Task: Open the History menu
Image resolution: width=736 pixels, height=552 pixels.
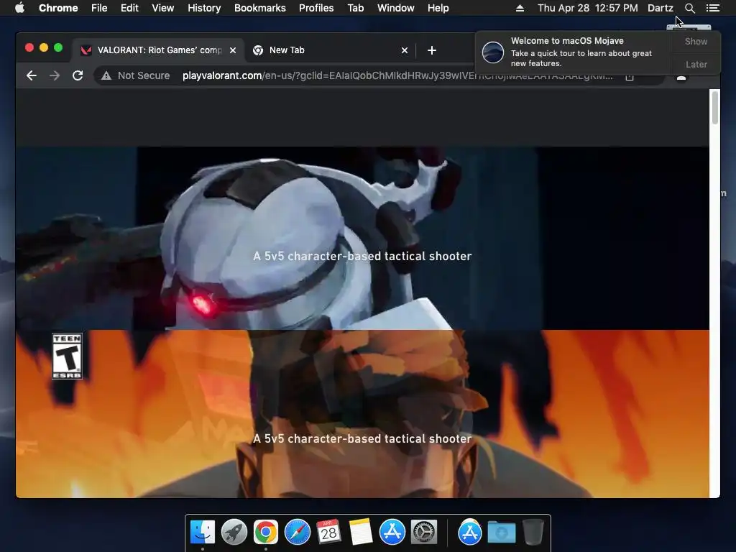Action: click(204, 8)
